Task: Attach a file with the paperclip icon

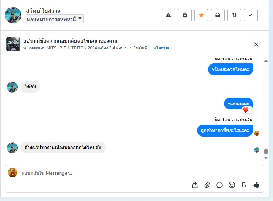Action: (207, 185)
